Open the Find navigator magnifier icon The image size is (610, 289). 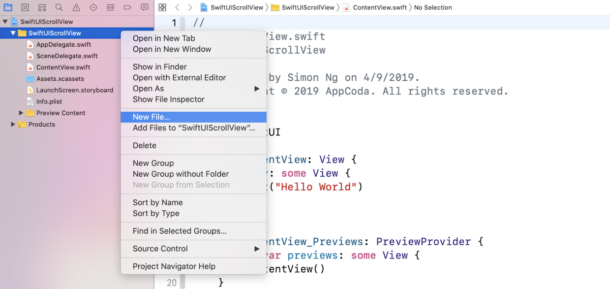[59, 7]
